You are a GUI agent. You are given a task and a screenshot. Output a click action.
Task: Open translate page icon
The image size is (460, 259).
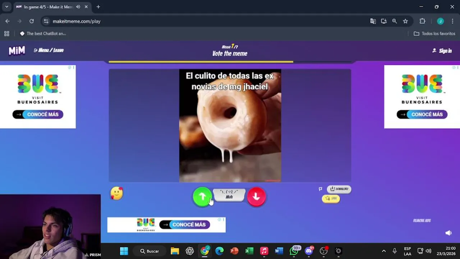tap(373, 21)
